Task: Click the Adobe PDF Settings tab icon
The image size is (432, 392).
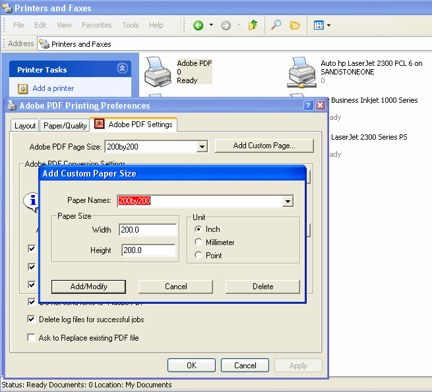Action: (99, 124)
